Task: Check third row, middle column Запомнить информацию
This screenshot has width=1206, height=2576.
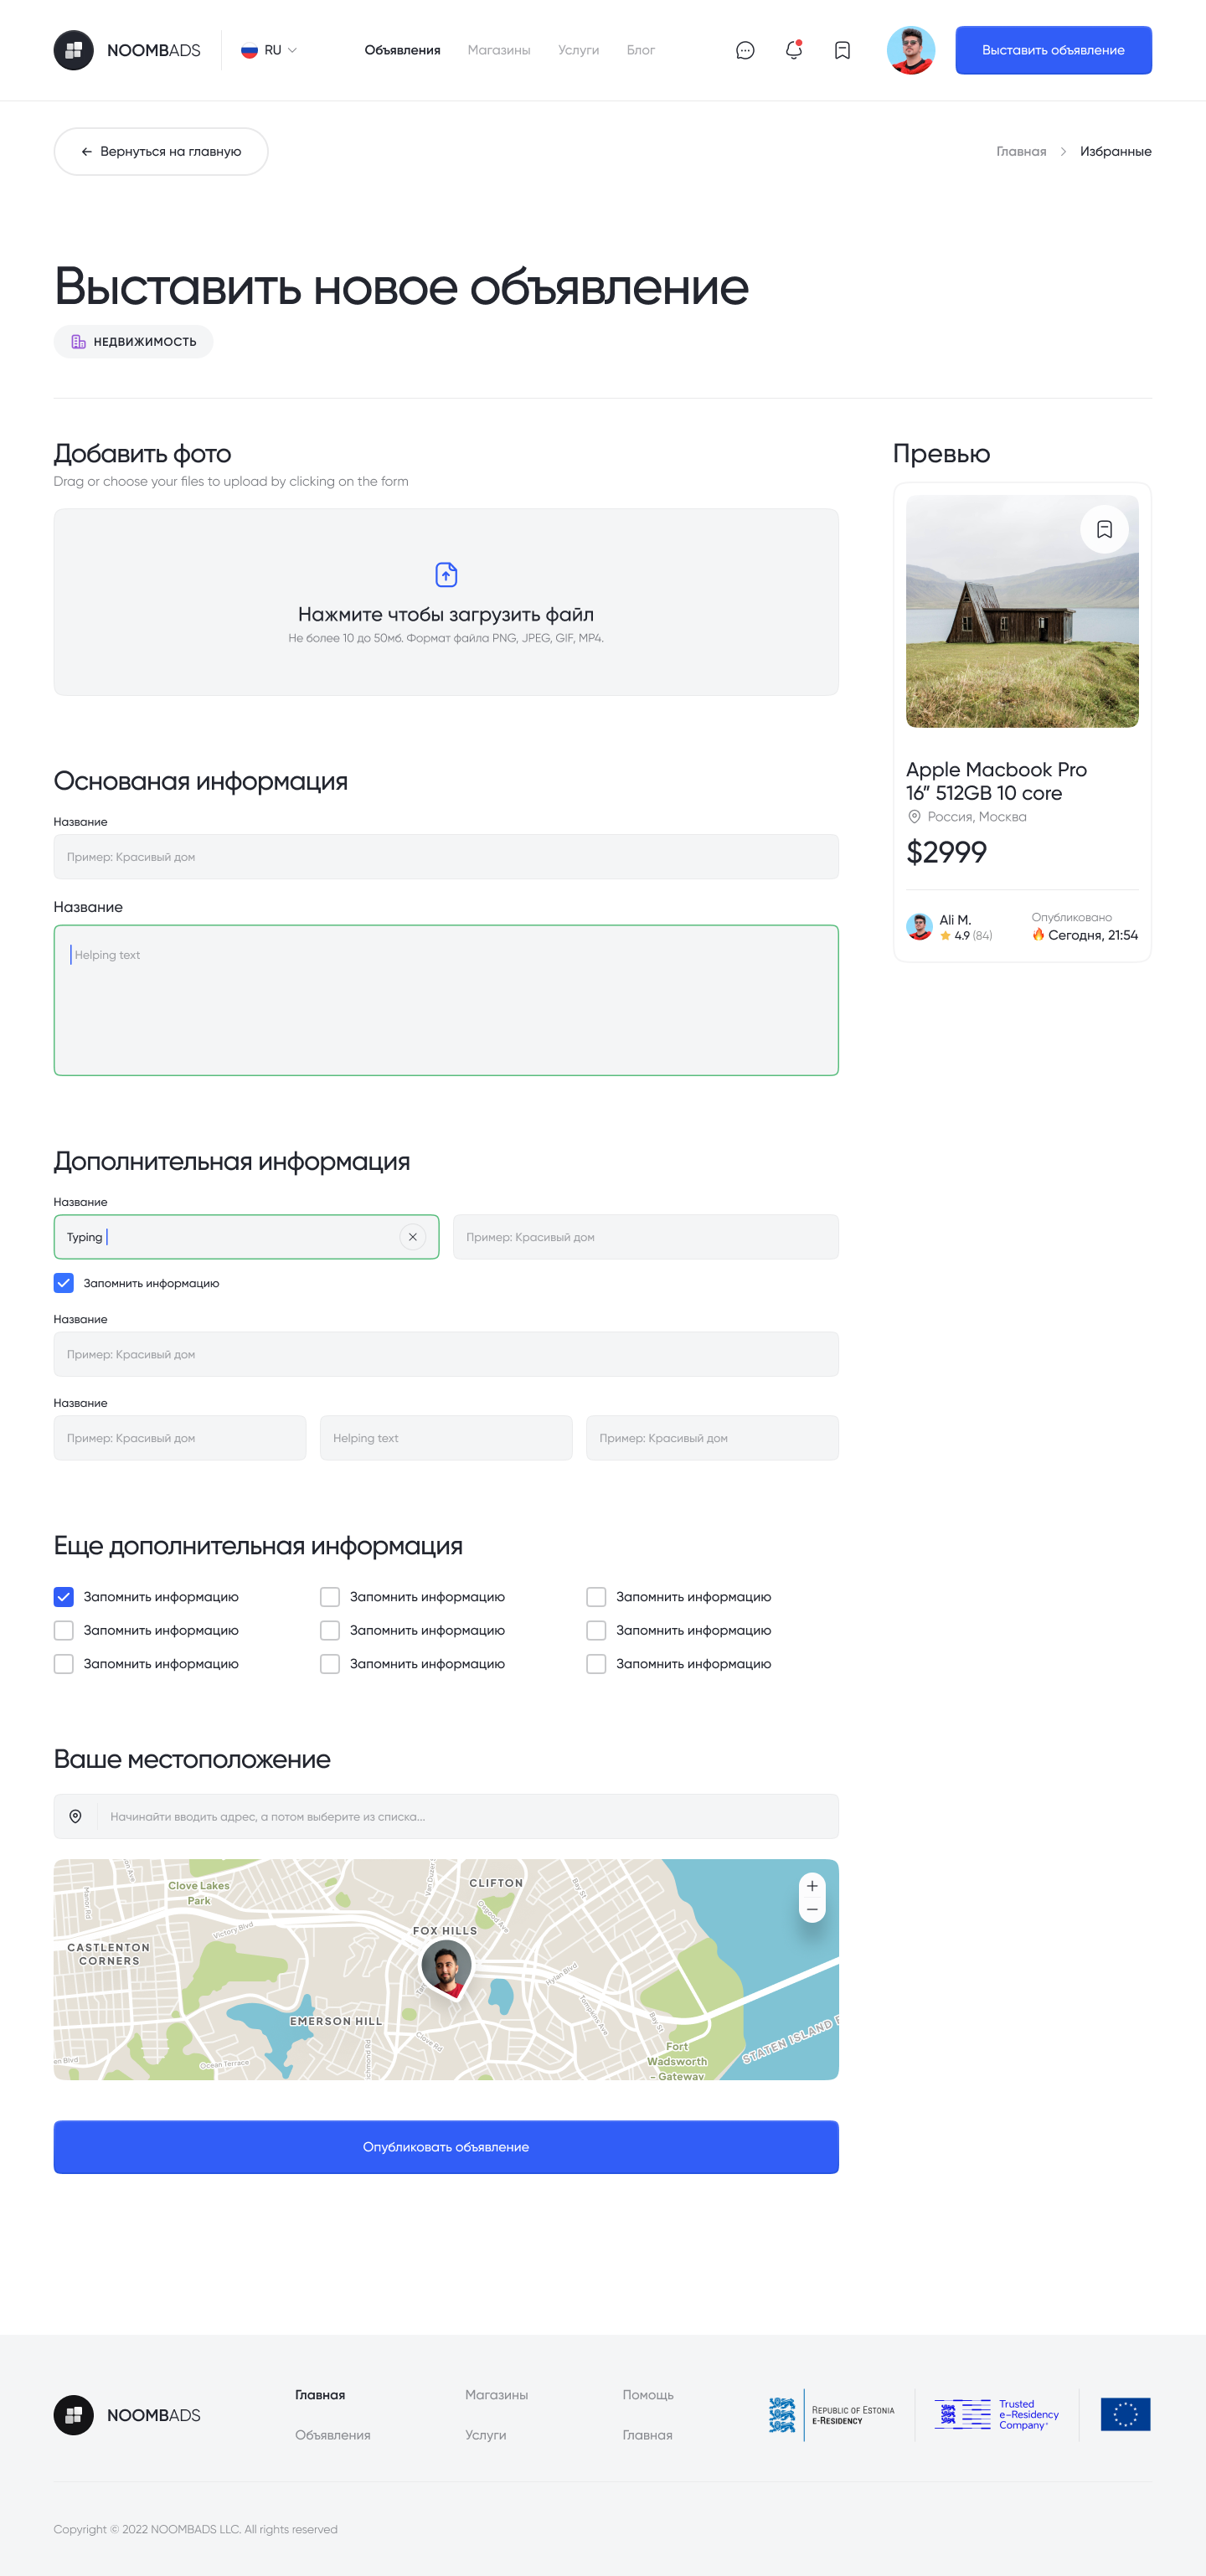Action: point(330,1664)
